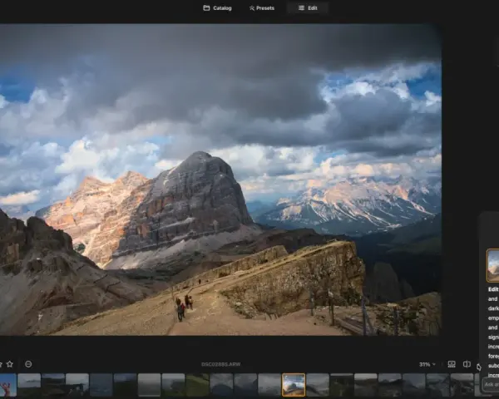Click the DSC02885.ARW file name
This screenshot has height=399, width=499.
(x=221, y=364)
